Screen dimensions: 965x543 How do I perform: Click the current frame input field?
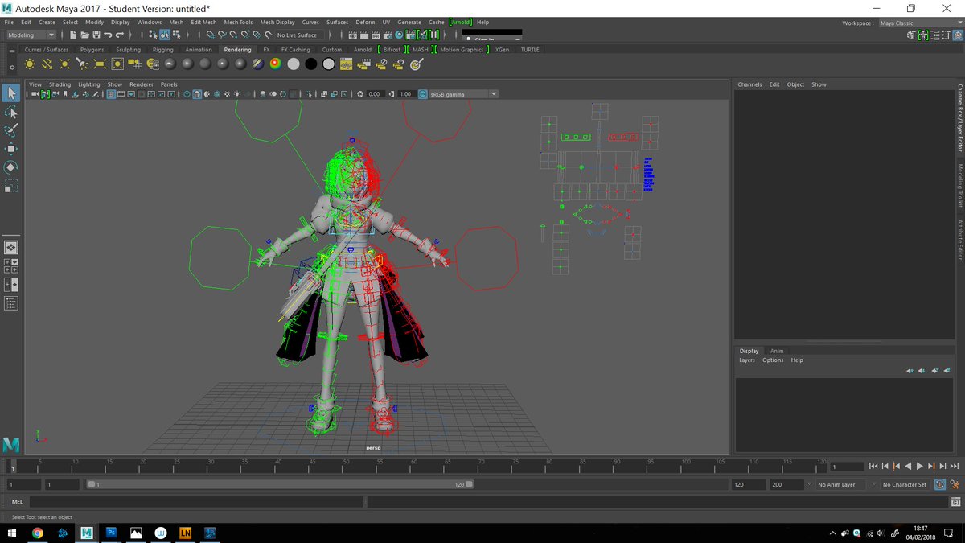coord(846,467)
